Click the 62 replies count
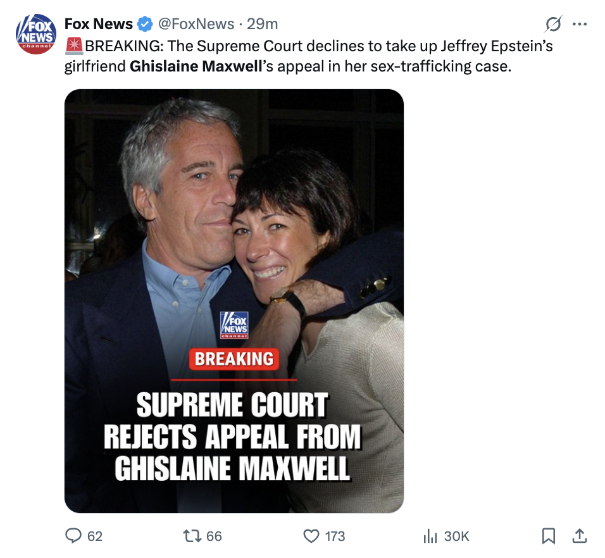Viewport: 605px width, 558px height. [95, 536]
